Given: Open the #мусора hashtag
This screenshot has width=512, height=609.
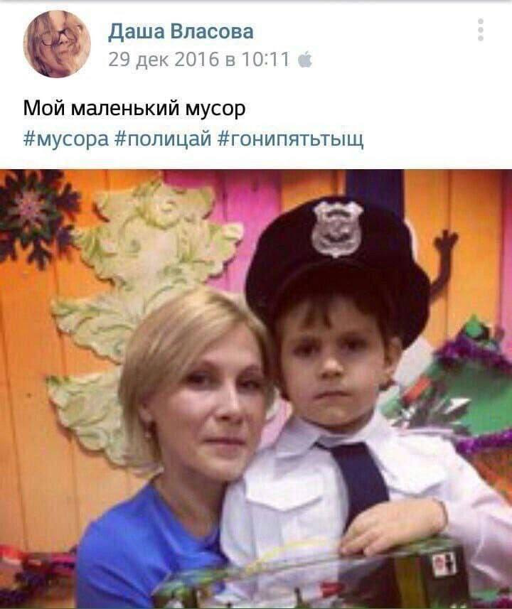Looking at the screenshot, I should [65, 139].
